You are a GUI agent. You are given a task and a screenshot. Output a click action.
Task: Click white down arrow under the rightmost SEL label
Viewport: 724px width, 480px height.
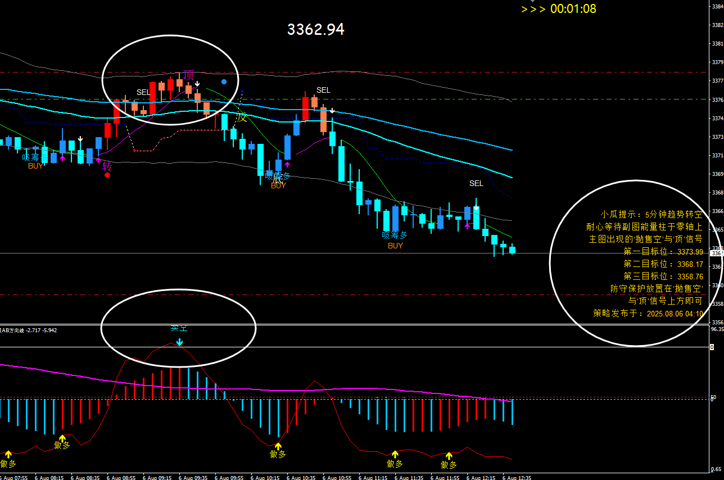coord(476,208)
